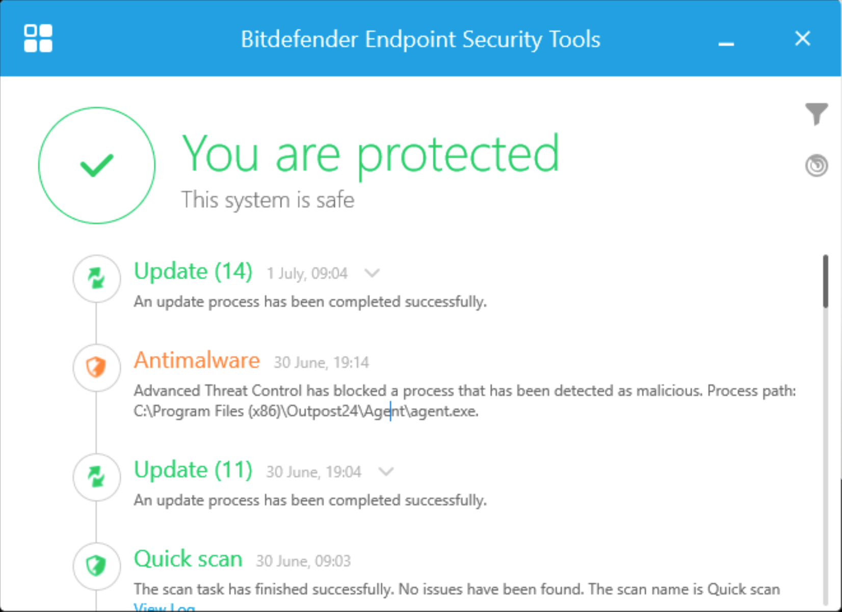Click the Update (14) event heading
The height and width of the screenshot is (612, 842).
point(193,271)
